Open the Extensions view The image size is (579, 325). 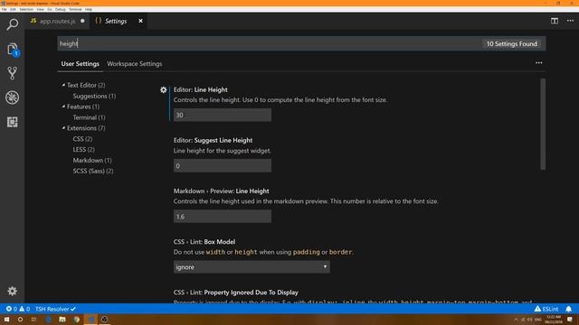pos(12,122)
